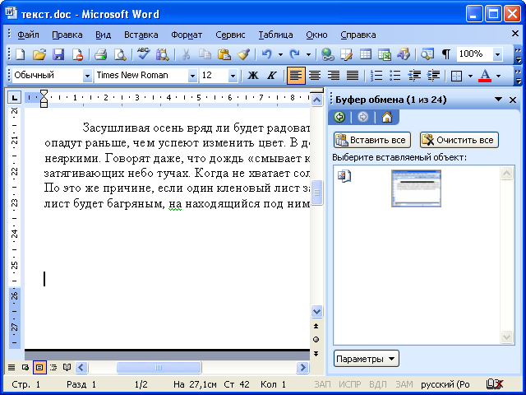Open the Формат menu
This screenshot has width=526, height=395.
[187, 35]
